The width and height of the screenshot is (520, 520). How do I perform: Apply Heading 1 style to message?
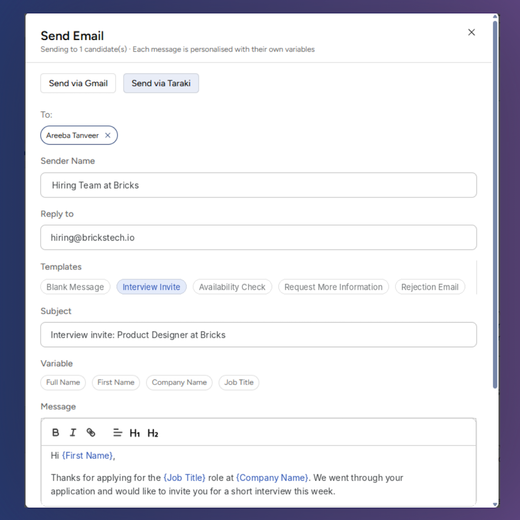tap(135, 433)
